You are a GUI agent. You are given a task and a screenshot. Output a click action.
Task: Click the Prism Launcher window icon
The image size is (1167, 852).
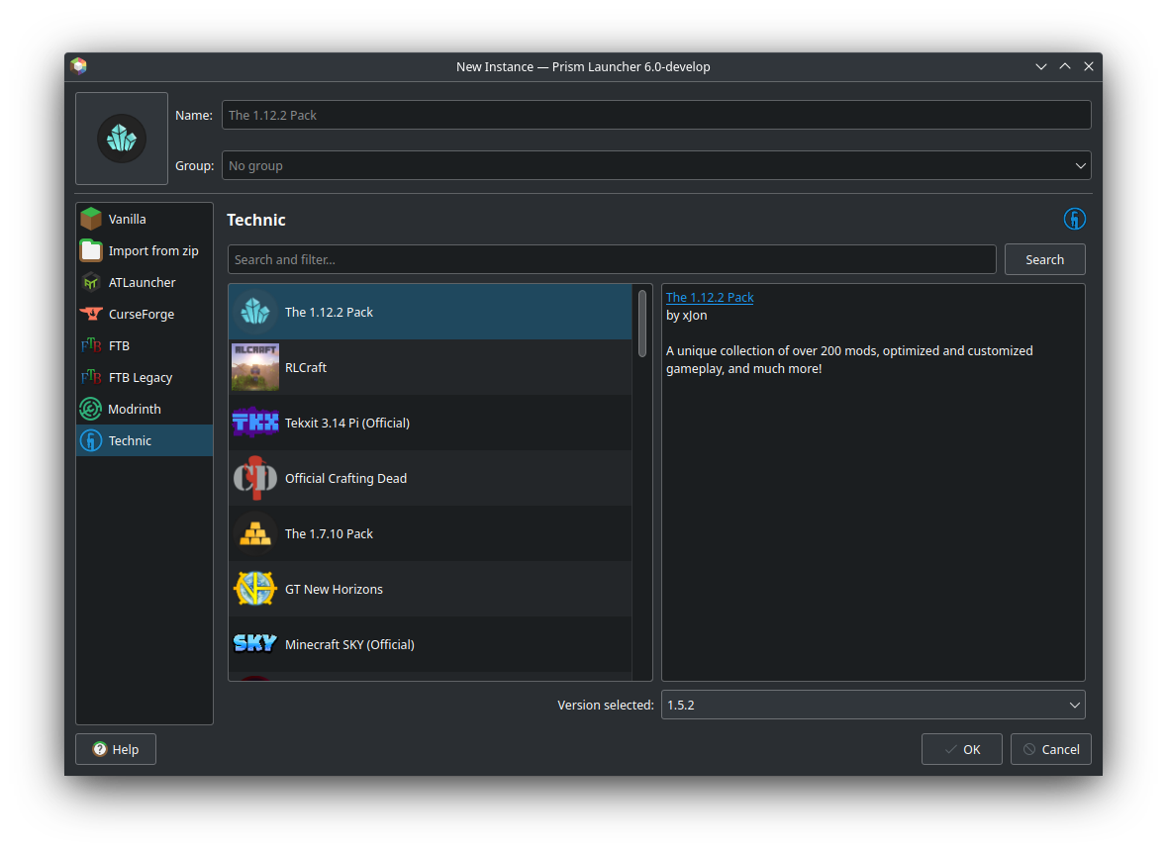click(79, 66)
